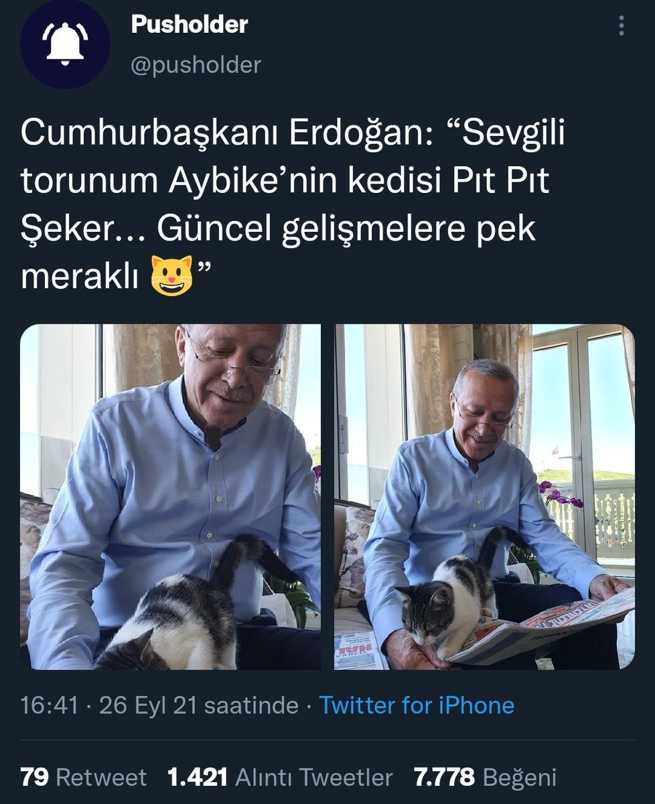Select the 16:41 timestamp
655x804 pixels.
(49, 705)
